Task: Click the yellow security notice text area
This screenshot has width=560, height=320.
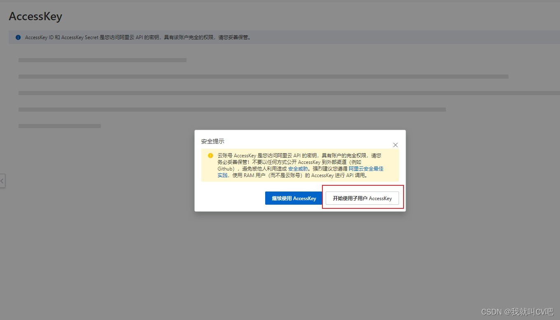Action: coord(299,165)
